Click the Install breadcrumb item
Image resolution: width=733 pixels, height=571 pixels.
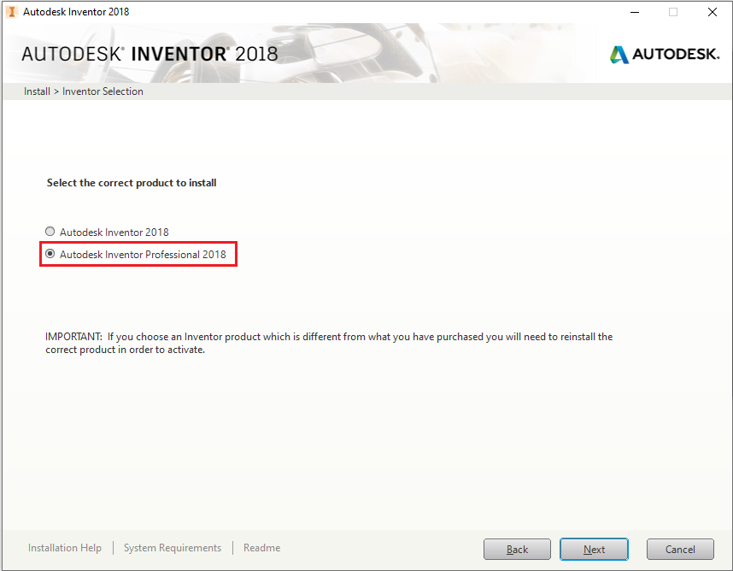point(37,91)
